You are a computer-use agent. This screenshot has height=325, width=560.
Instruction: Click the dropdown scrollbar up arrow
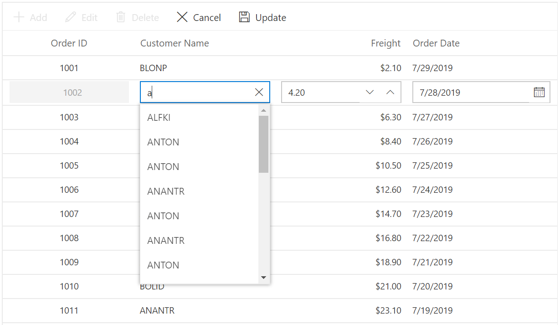click(x=263, y=110)
